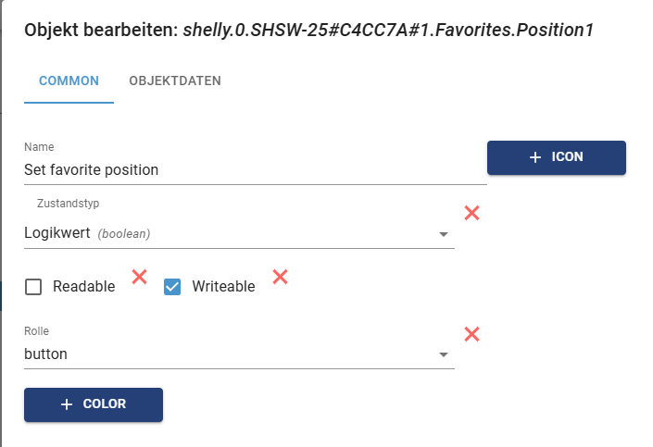Click the plus symbol on ICON button
Image resolution: width=653 pixels, height=447 pixels.
pos(534,157)
